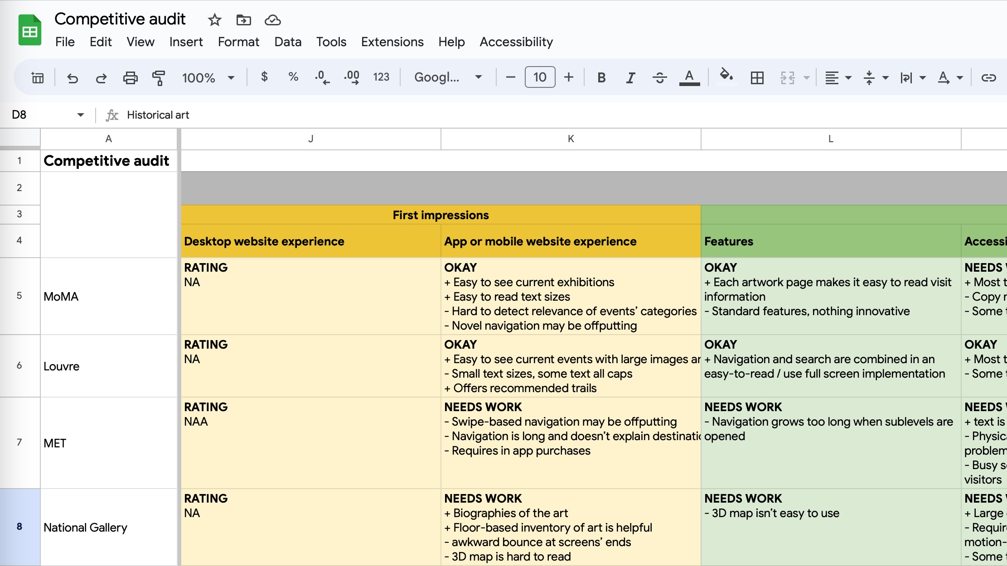Open the Data menu

coord(288,42)
